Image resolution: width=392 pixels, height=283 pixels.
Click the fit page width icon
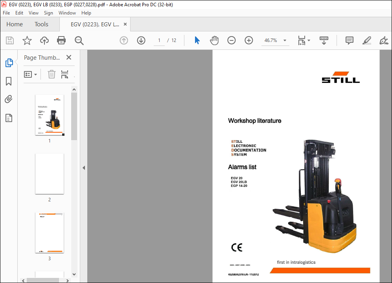pyautogui.click(x=302, y=40)
